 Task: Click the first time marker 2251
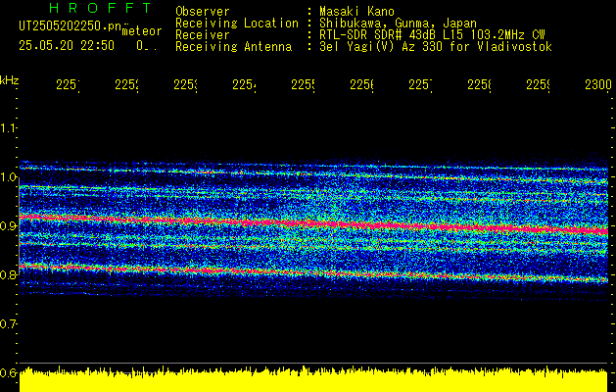(x=68, y=84)
